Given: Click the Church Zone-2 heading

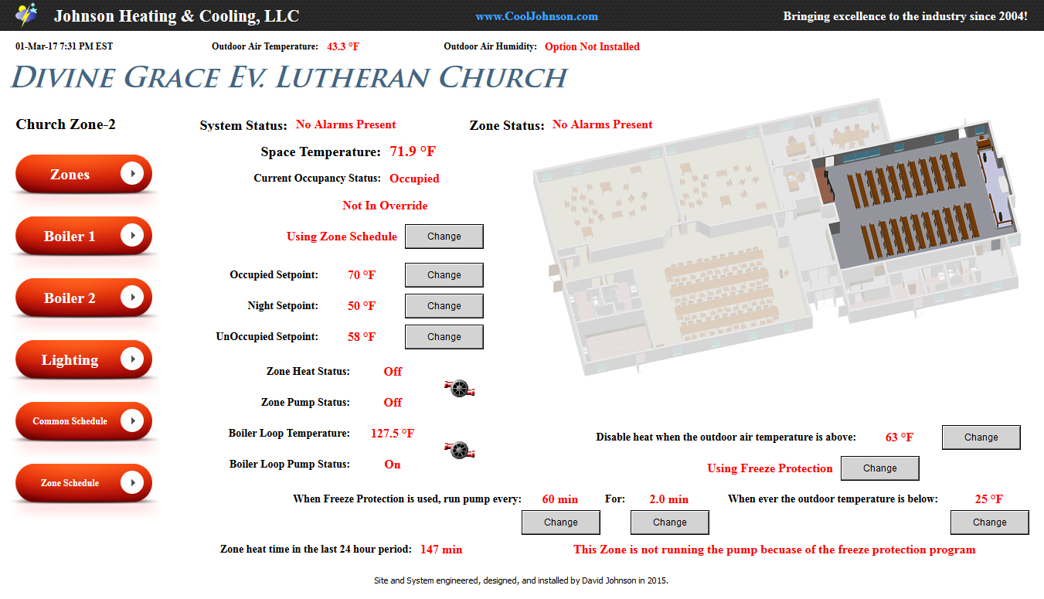Looking at the screenshot, I should (66, 124).
